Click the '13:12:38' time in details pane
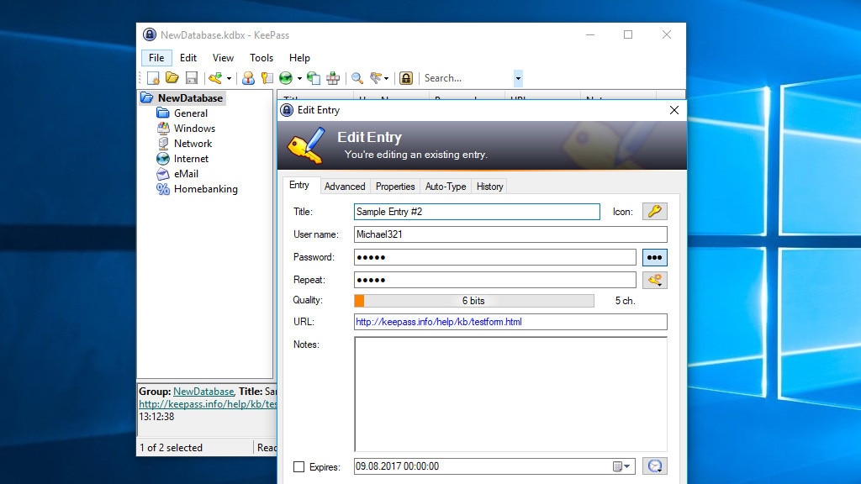 click(x=156, y=417)
